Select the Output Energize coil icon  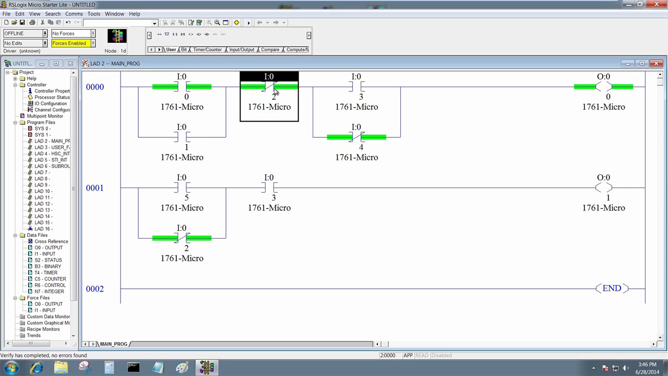pos(190,34)
